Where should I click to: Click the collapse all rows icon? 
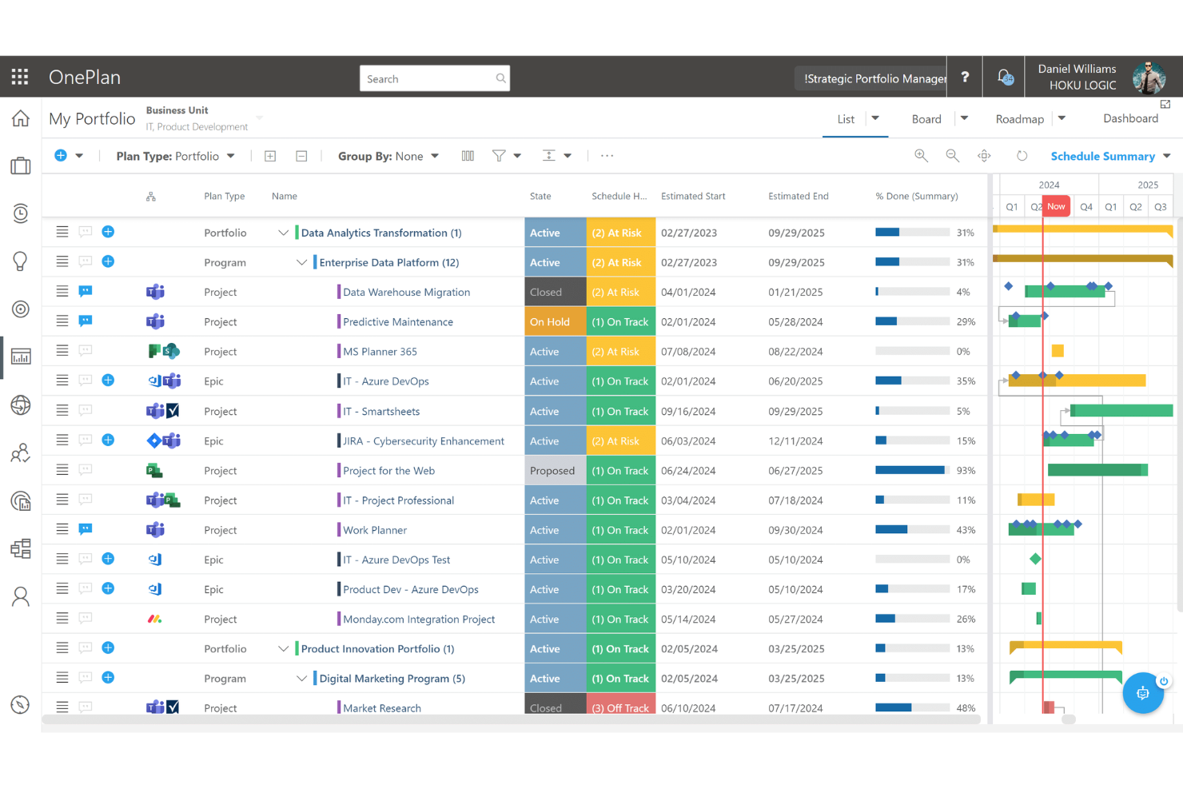click(301, 156)
